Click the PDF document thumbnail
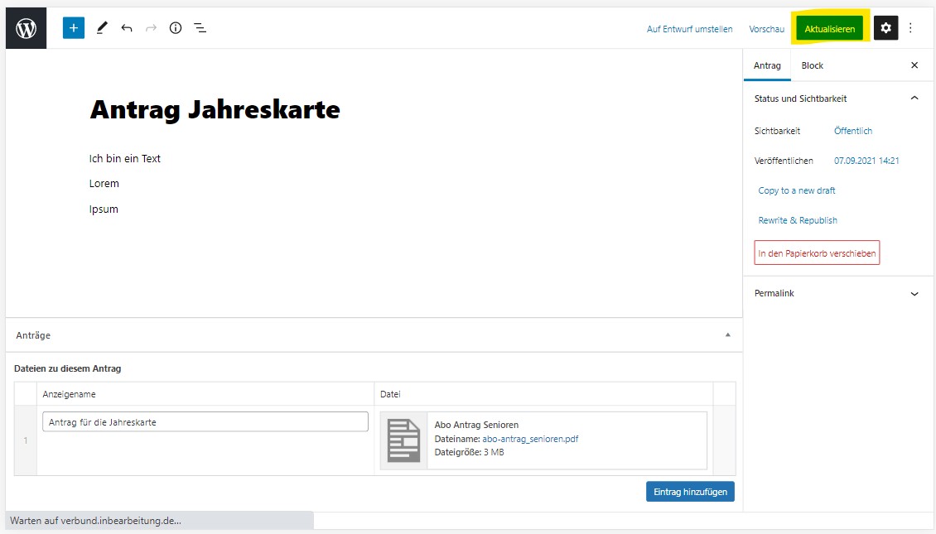The width and height of the screenshot is (936, 534). [404, 440]
